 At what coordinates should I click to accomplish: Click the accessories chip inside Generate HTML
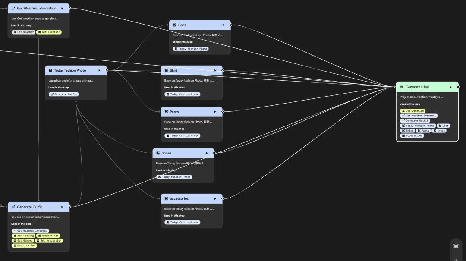pyautogui.click(x=412, y=135)
